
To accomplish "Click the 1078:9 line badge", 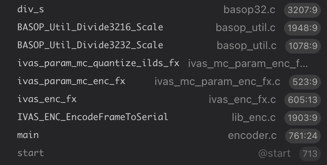I will pyautogui.click(x=301, y=46).
